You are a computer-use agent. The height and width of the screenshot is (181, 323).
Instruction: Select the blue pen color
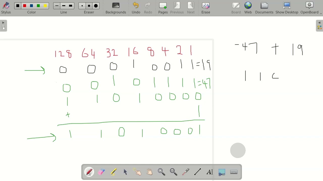coord(32,6)
